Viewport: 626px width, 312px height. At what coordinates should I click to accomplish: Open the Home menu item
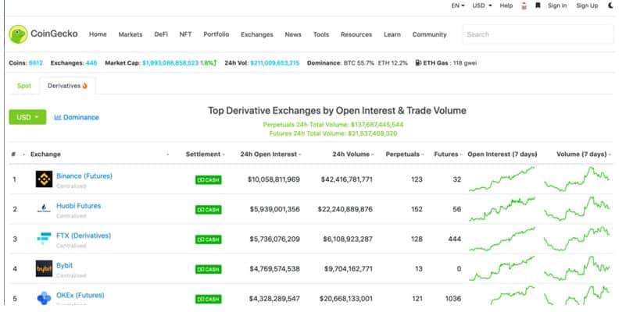[98, 34]
